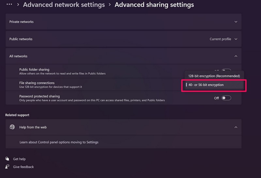
Task: Select 128-bit encryption (Recommended) option
Action: tap(214, 76)
